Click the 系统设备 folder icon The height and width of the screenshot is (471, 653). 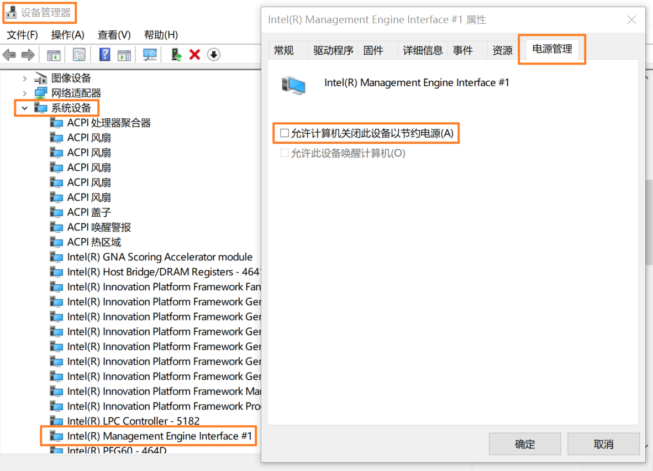[x=40, y=108]
